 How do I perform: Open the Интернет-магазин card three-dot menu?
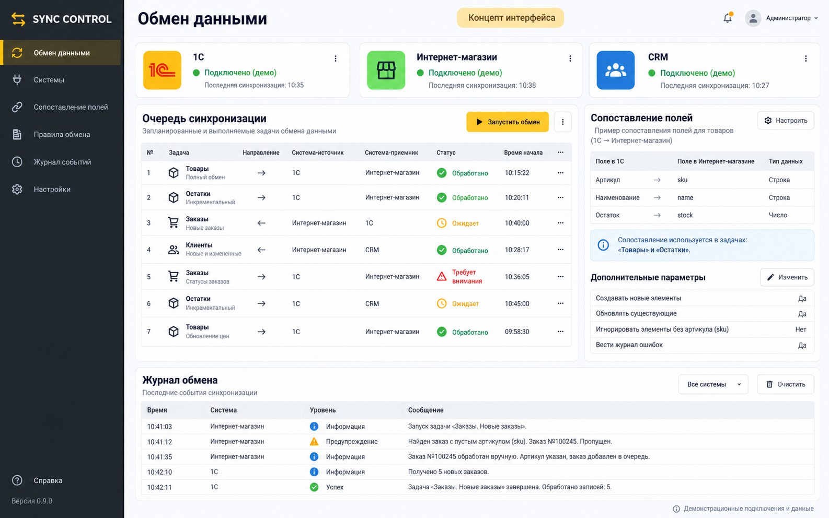click(570, 58)
